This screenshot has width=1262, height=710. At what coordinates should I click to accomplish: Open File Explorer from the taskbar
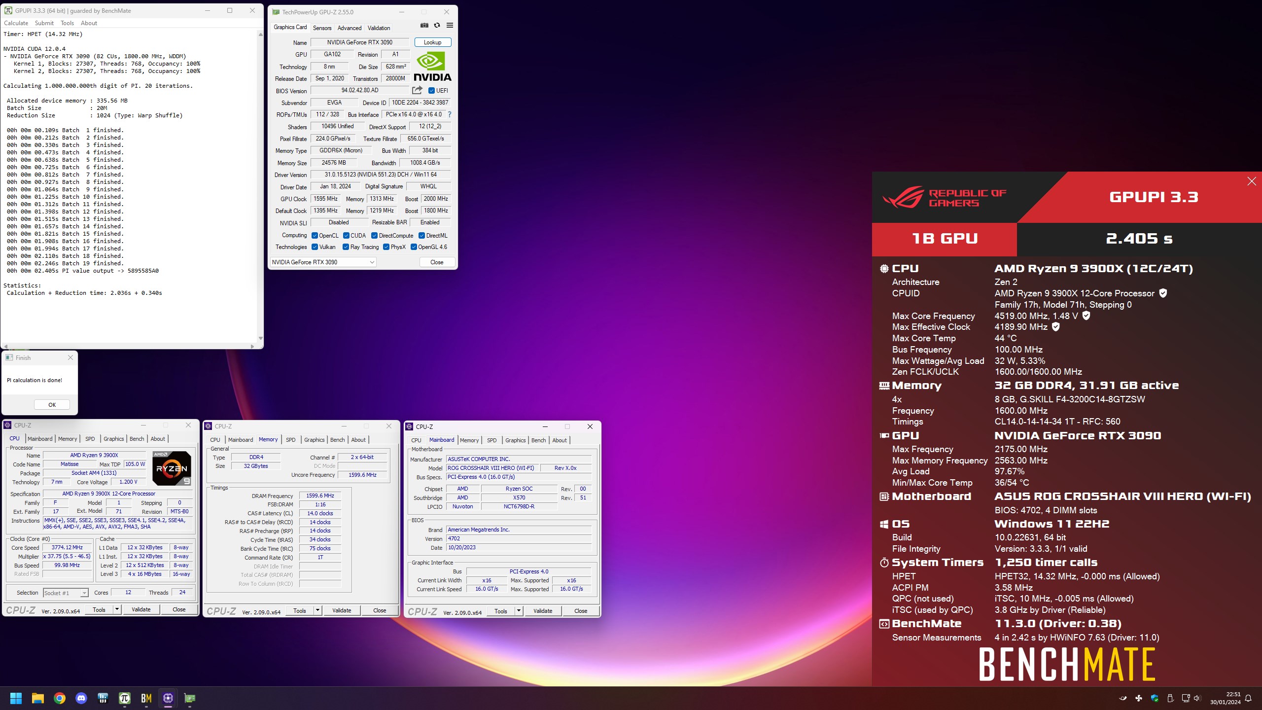[38, 698]
